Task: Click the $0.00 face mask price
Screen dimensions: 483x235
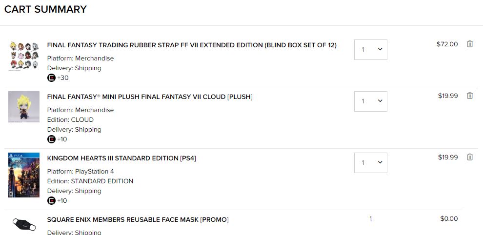Action: (x=449, y=218)
